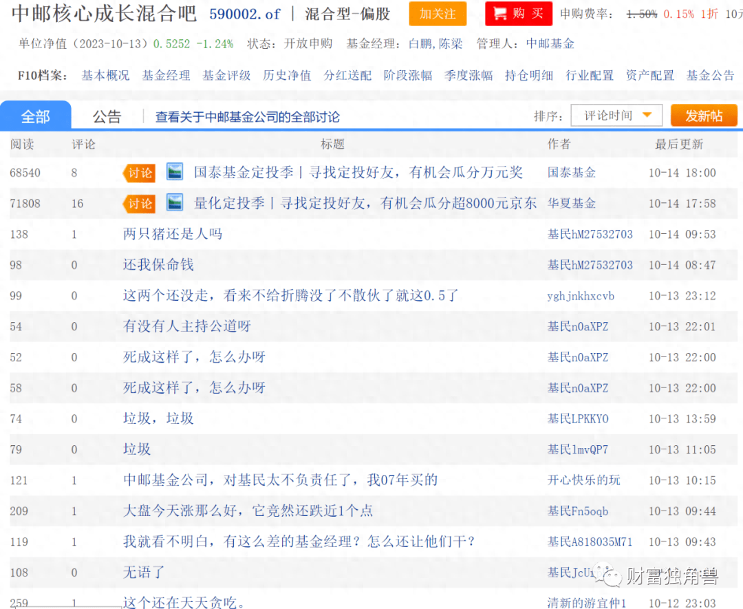Open 历史净值 in F10 menu
The image size is (743, 609).
(287, 76)
